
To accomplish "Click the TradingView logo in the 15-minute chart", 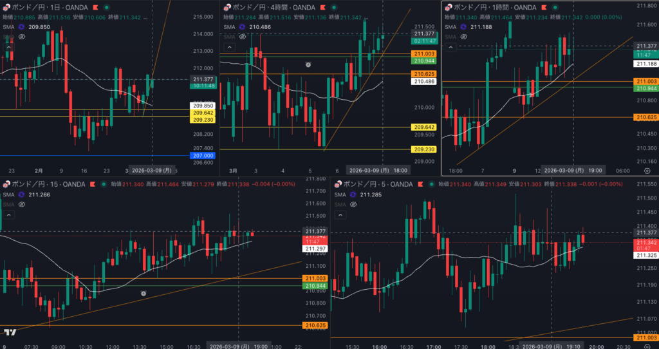I will point(10,332).
